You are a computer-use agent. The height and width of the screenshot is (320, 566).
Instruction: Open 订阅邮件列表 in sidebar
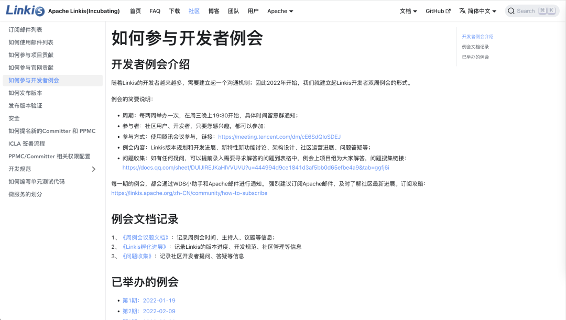pyautogui.click(x=53, y=29)
